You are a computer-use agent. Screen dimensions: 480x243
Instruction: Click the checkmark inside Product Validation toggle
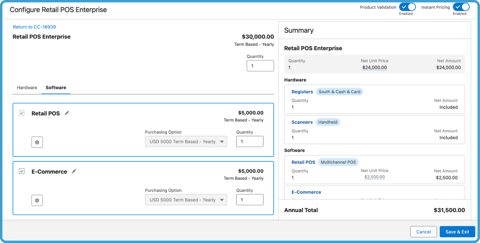click(404, 7)
